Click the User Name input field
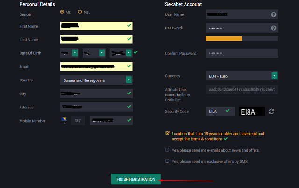The height and width of the screenshot is (188, 299). click(242, 14)
